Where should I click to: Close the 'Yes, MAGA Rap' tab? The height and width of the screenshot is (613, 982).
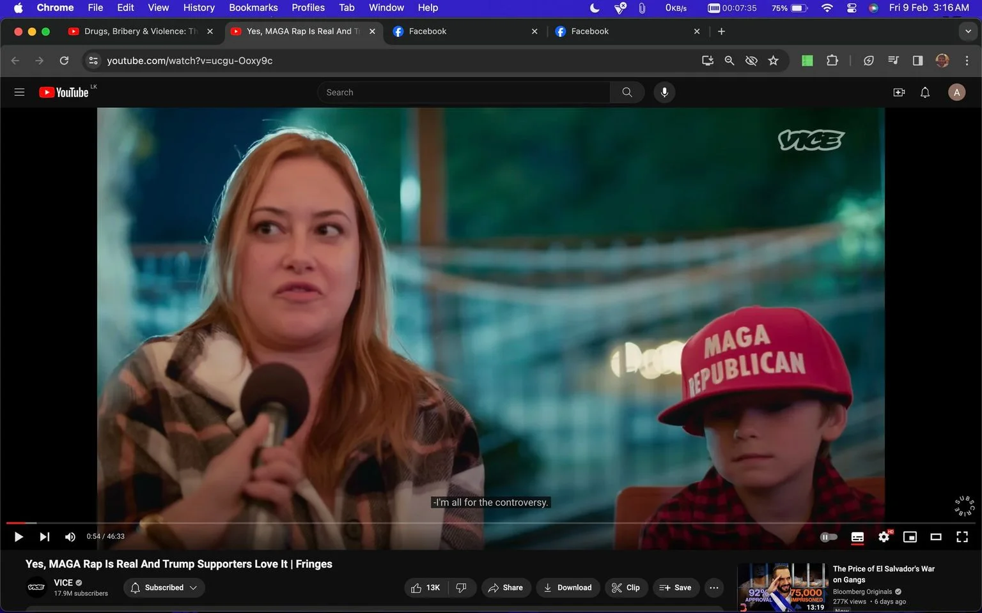[x=372, y=31]
